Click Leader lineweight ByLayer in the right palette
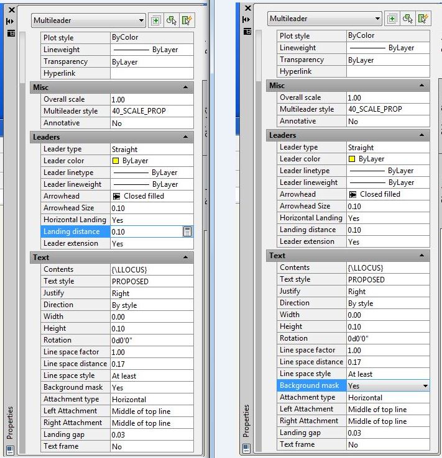This screenshot has width=442, height=458. pyautogui.click(x=388, y=182)
